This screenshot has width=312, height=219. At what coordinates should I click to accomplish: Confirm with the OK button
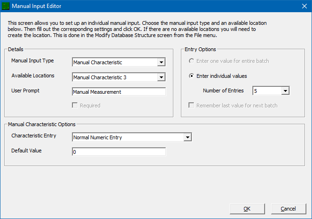[247, 209]
